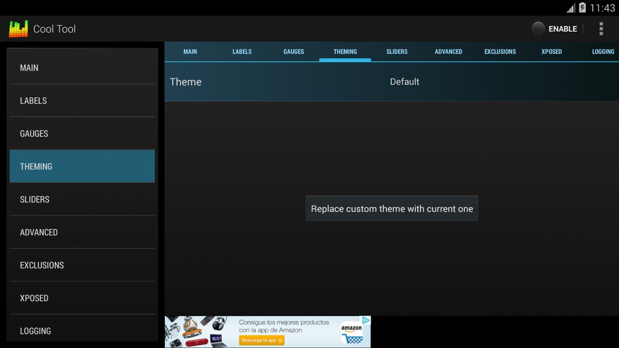Click 'Replace custom theme with current one' button
The width and height of the screenshot is (619, 348).
(x=392, y=209)
